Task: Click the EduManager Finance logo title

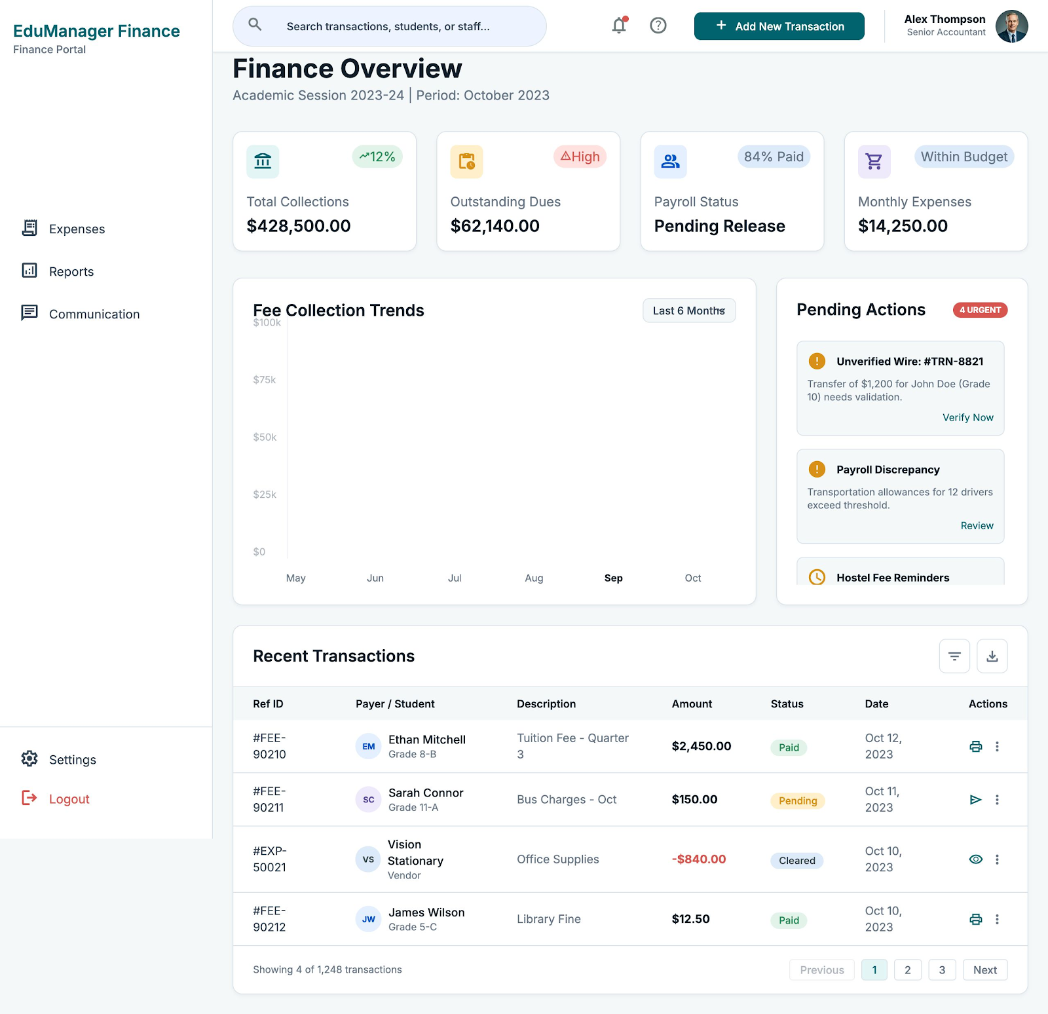Action: [96, 31]
